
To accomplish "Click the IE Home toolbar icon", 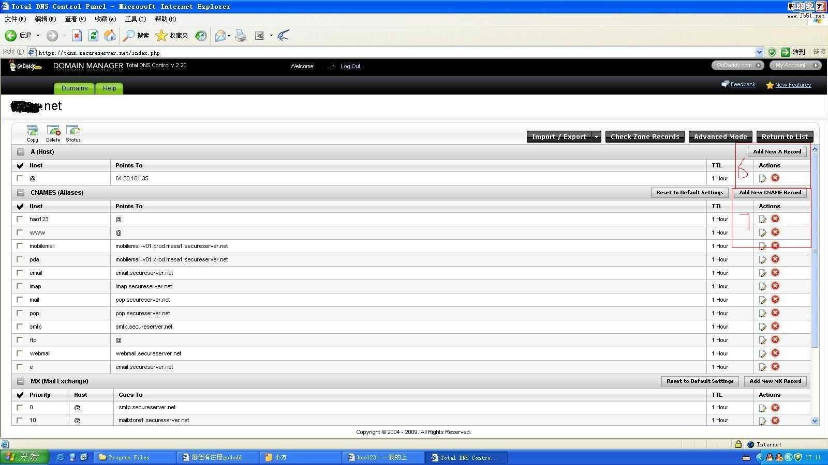I will coord(110,36).
